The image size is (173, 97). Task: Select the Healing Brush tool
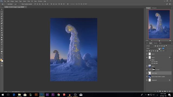click(x=2, y=23)
